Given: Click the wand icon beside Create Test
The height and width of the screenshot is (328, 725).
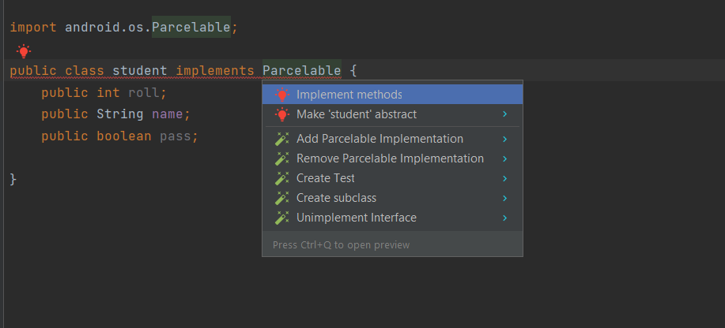Looking at the screenshot, I should click(x=282, y=178).
